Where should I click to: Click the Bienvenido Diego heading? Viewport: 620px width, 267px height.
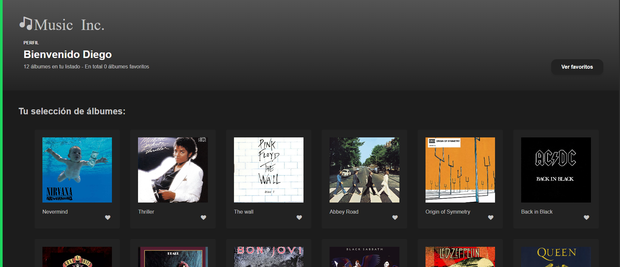pos(68,54)
